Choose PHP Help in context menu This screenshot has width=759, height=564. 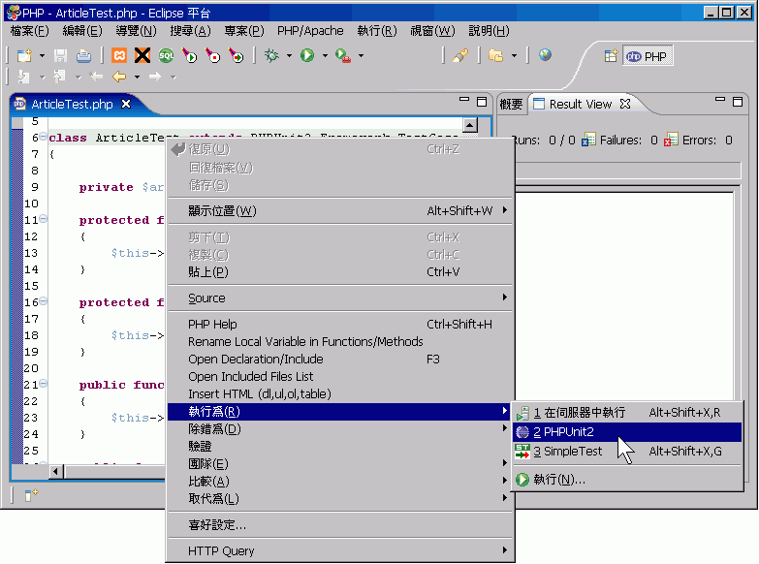[340, 325]
